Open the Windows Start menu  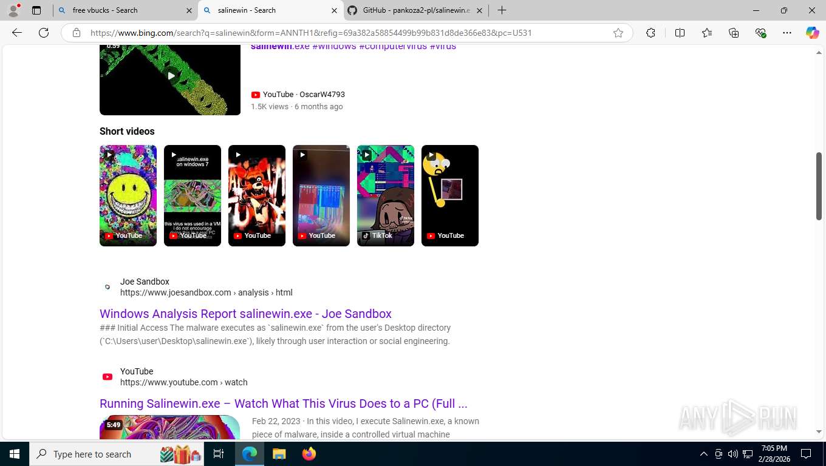[14, 454]
